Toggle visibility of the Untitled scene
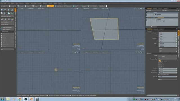Screen dimensions: 180x101 click(x=147, y=14)
